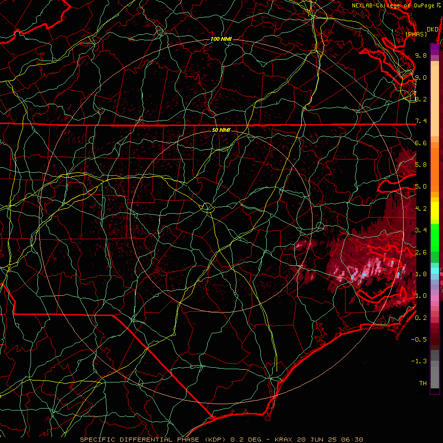Pick the bright green segment of color bar
The height and width of the screenshot is (443, 443).
click(x=435, y=239)
